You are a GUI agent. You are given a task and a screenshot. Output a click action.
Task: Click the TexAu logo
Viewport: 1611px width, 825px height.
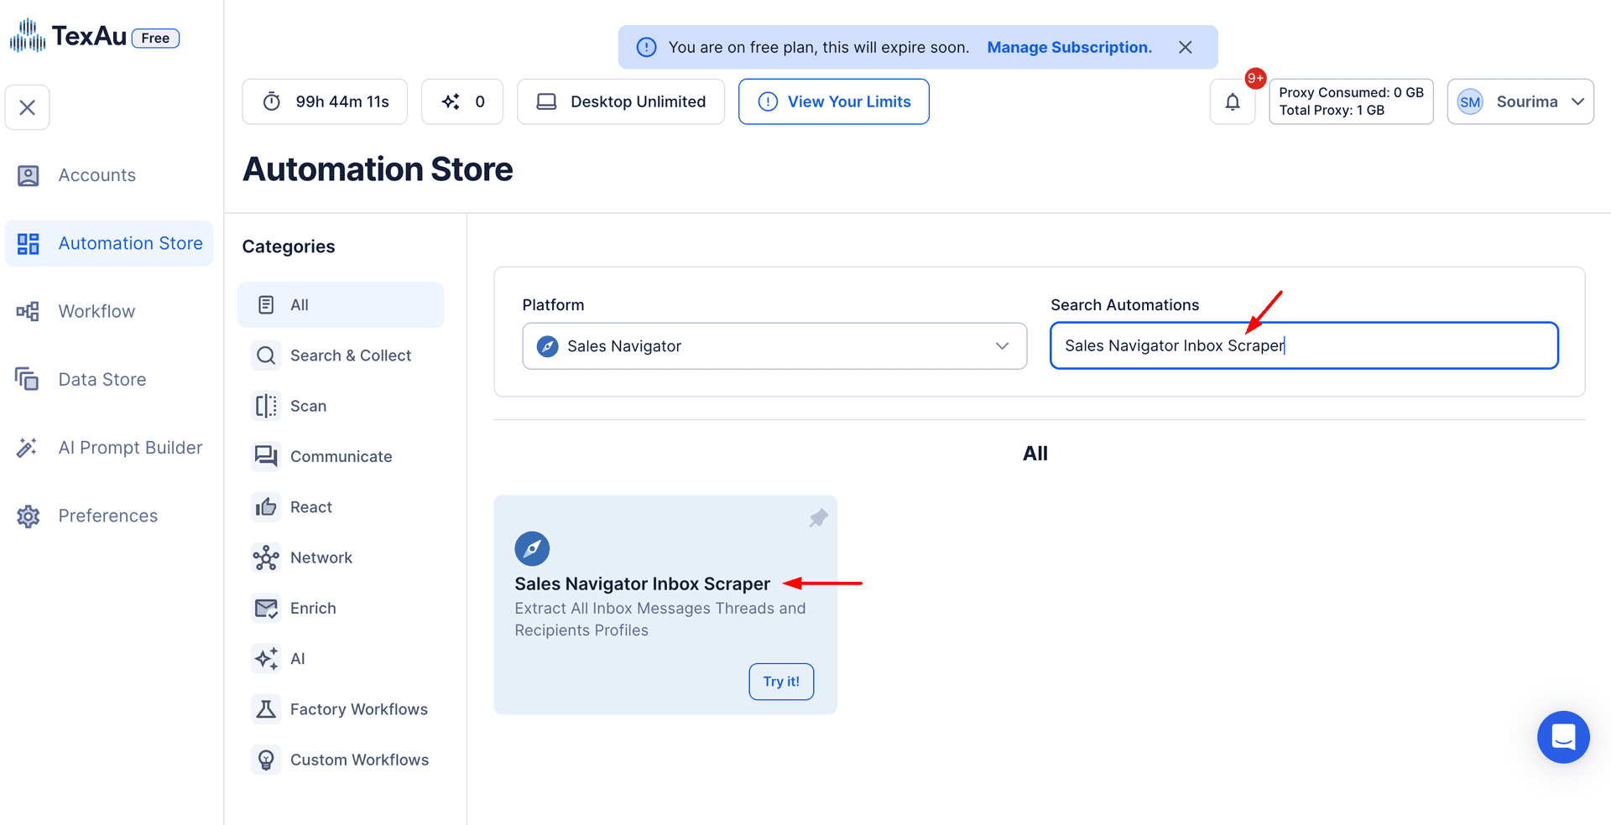[x=68, y=36]
